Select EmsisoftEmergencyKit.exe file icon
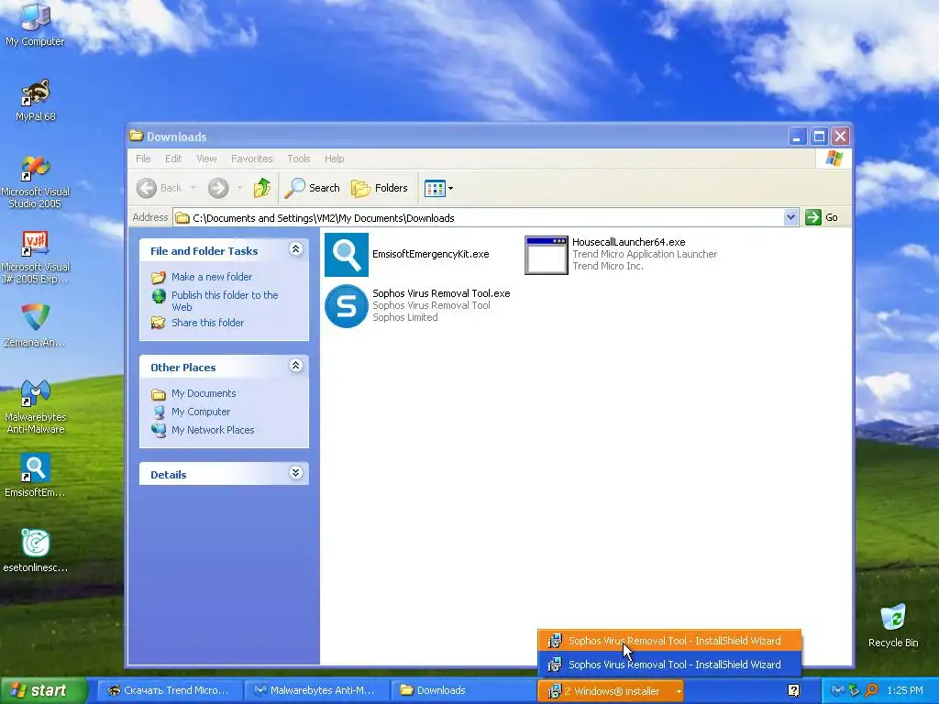 click(x=346, y=255)
